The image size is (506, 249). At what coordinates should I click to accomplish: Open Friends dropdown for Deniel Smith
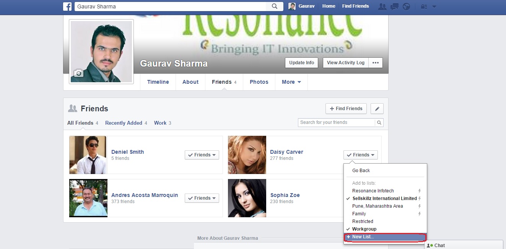(x=202, y=155)
